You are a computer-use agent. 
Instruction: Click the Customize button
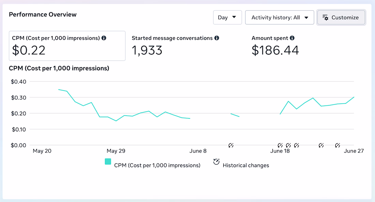(341, 17)
